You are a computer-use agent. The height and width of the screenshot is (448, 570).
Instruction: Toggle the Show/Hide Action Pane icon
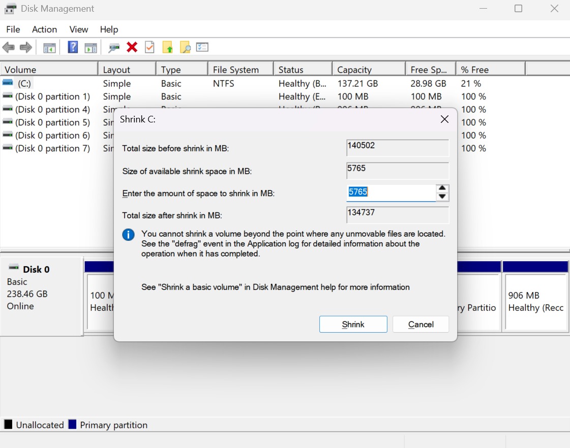pyautogui.click(x=91, y=48)
